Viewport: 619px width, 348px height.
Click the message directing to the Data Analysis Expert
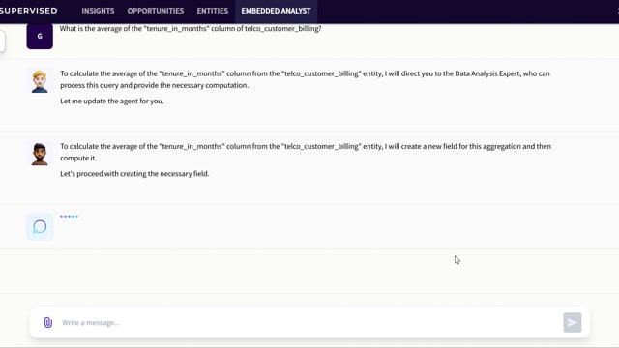(305, 79)
